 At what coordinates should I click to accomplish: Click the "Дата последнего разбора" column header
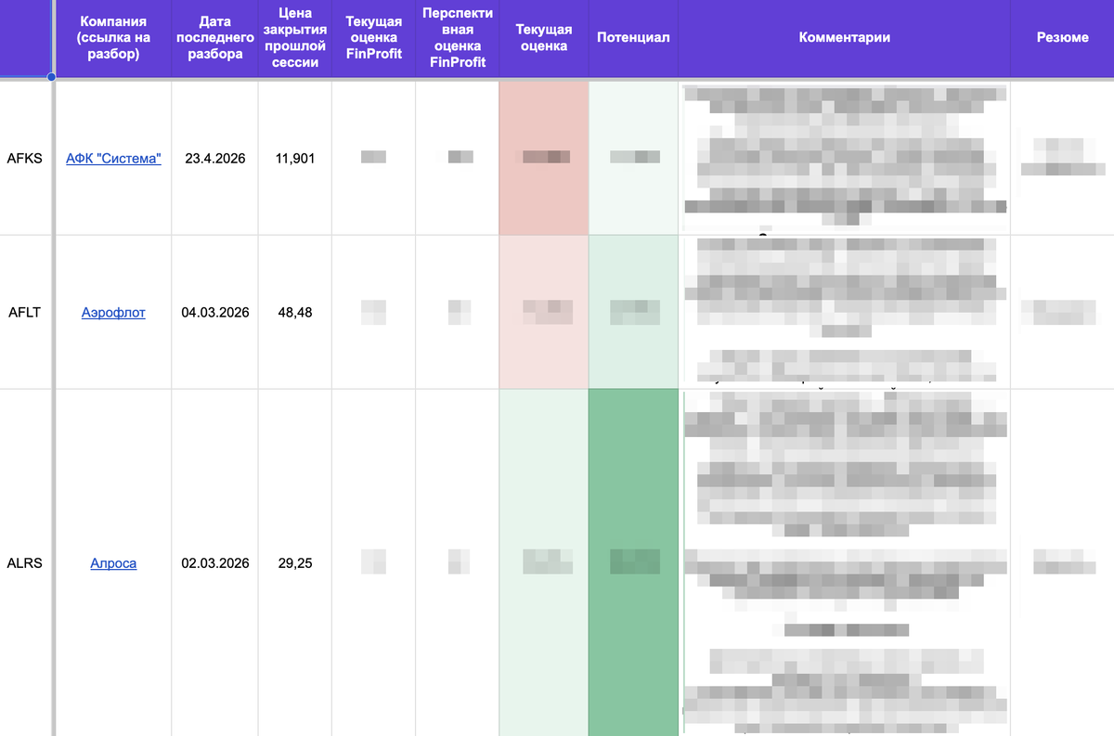point(215,38)
